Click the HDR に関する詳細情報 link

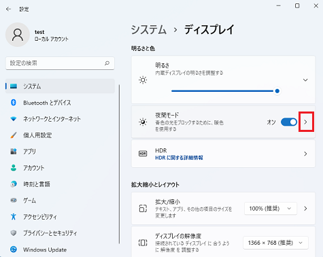coord(179,158)
